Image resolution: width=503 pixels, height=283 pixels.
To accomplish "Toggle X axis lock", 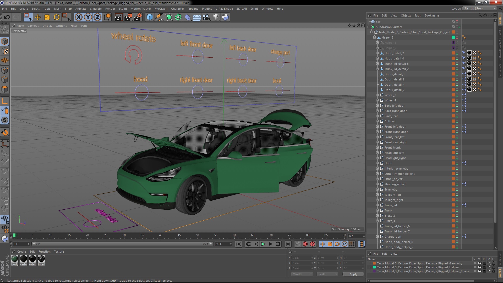I will point(78,17).
